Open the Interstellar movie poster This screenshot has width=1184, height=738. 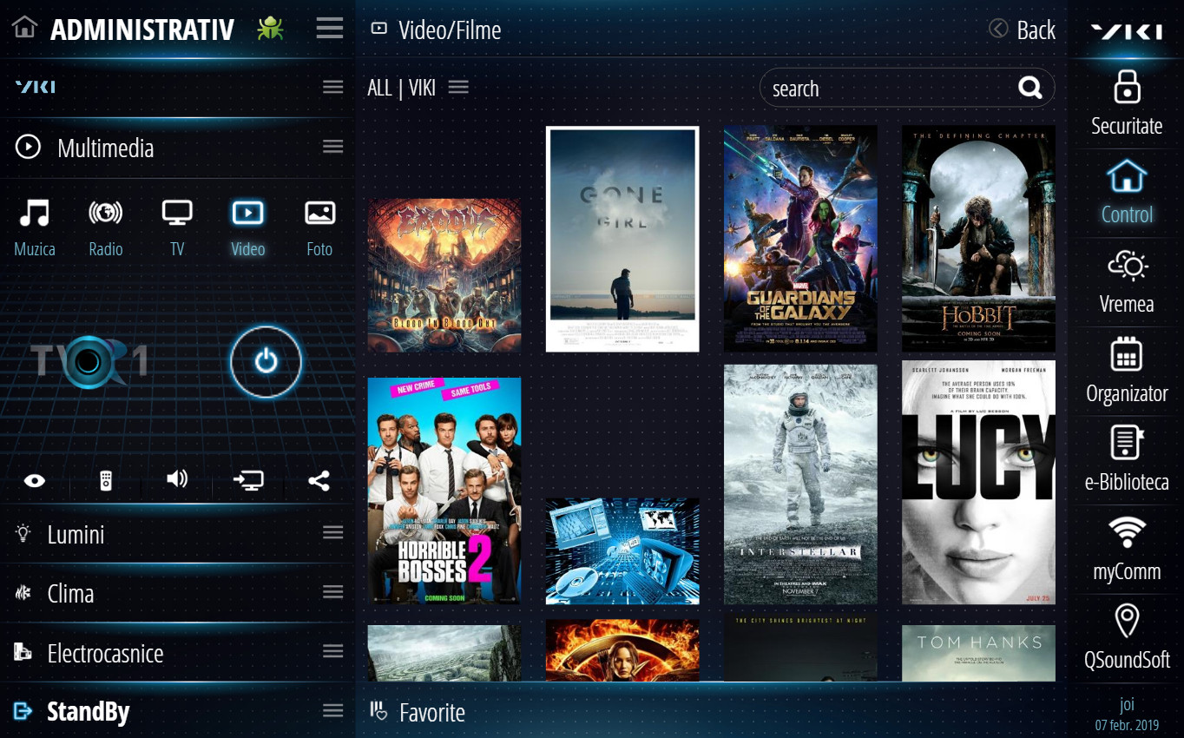[800, 482]
